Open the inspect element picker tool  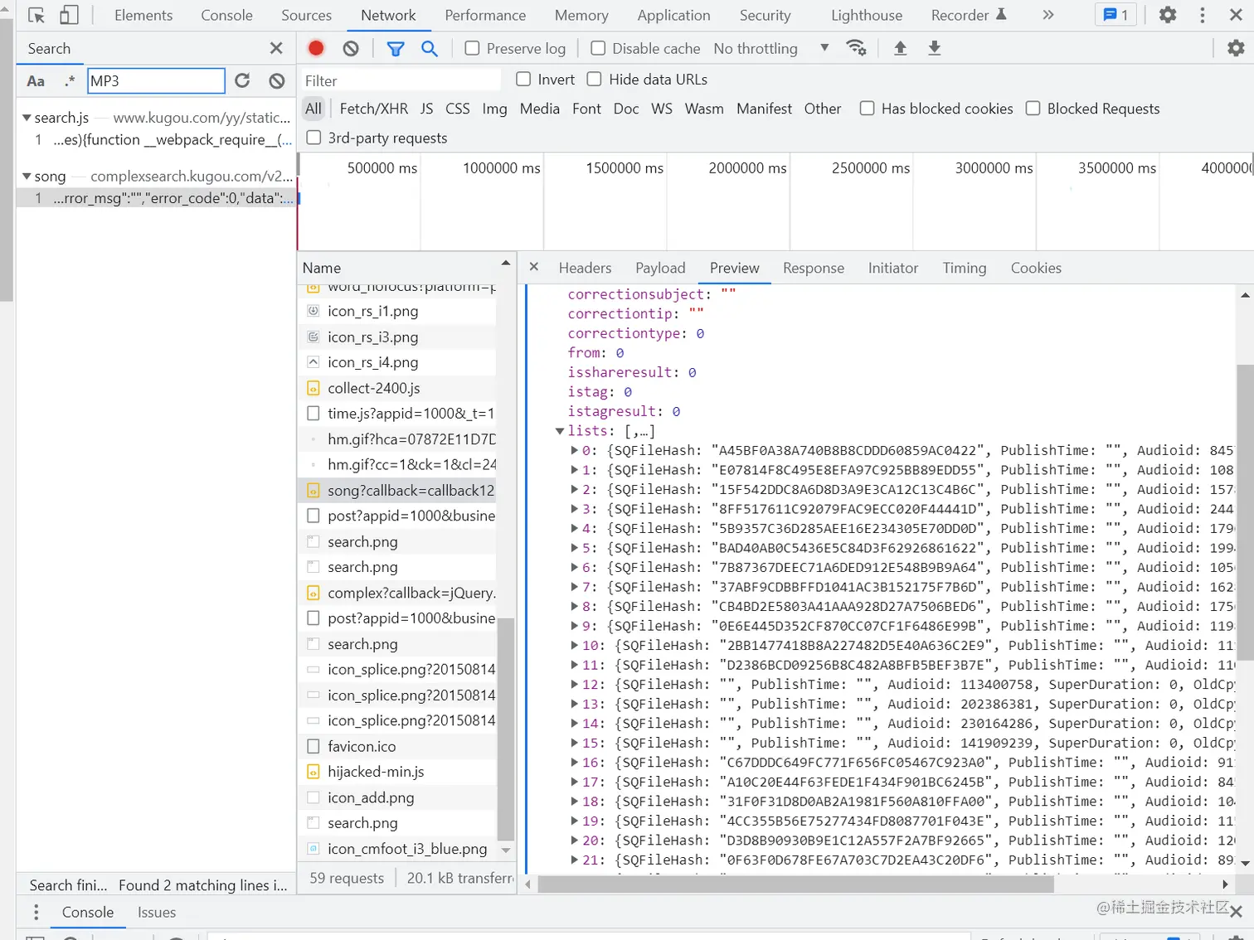tap(36, 15)
